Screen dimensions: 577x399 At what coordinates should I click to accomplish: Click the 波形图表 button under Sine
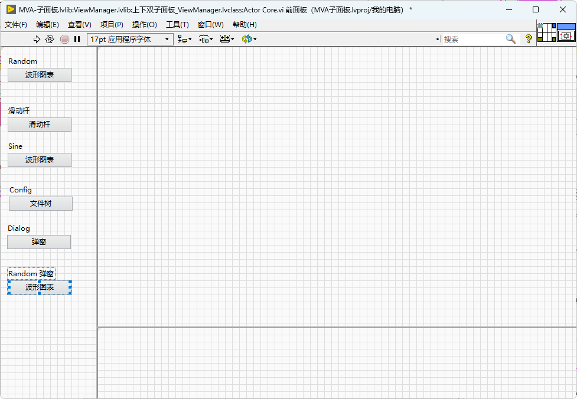coord(40,159)
